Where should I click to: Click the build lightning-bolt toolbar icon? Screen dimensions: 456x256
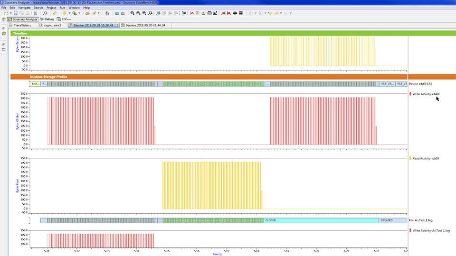(x=64, y=13)
